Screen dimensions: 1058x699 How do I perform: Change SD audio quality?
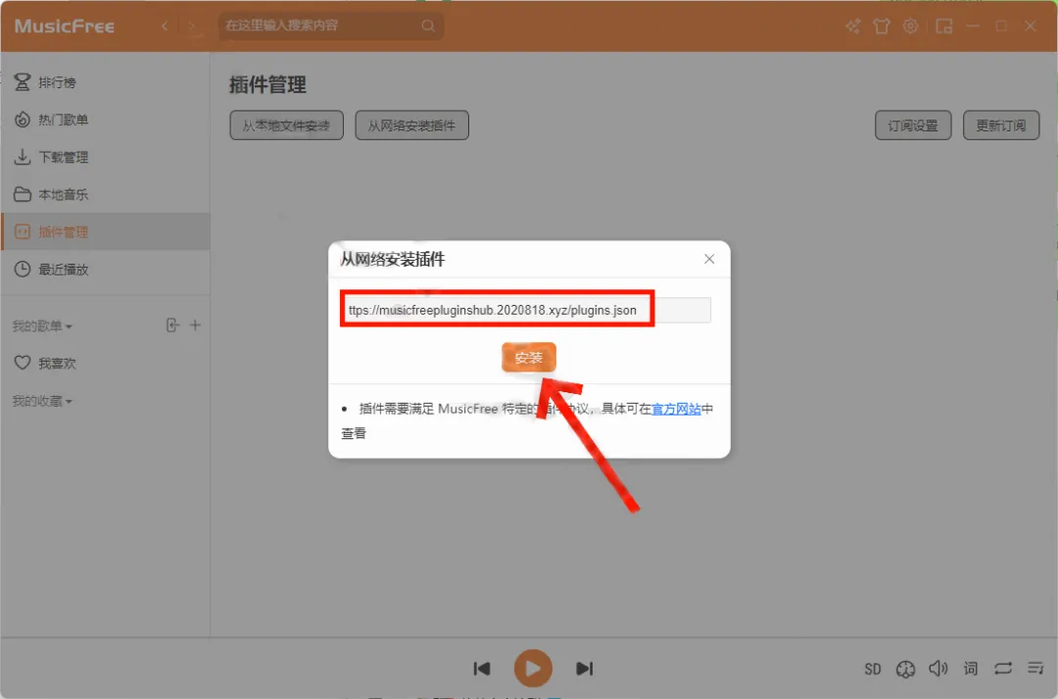(873, 670)
